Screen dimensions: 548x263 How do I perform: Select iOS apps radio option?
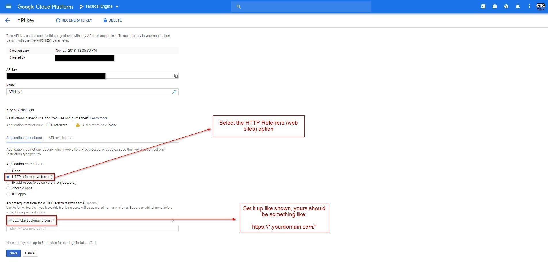click(8, 194)
